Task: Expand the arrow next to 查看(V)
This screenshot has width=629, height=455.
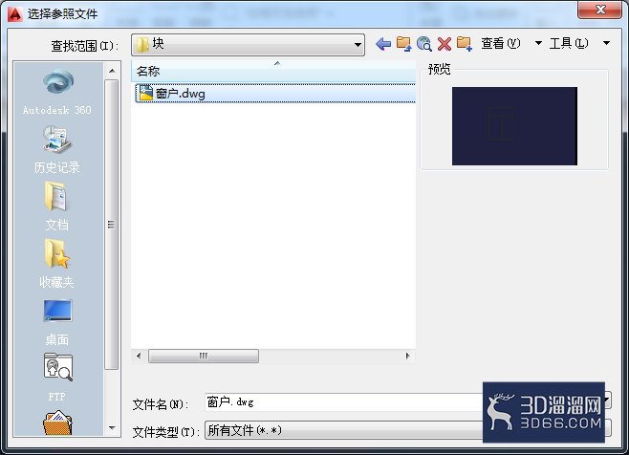Action: pos(538,43)
